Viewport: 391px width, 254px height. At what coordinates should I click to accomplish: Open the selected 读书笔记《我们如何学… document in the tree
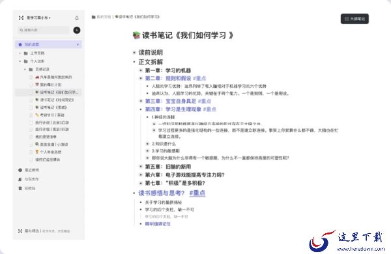point(48,92)
